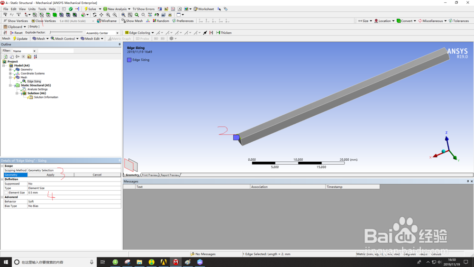Click Show Vertices toggle
Viewport: 474px width, 267px height.
tap(16, 21)
